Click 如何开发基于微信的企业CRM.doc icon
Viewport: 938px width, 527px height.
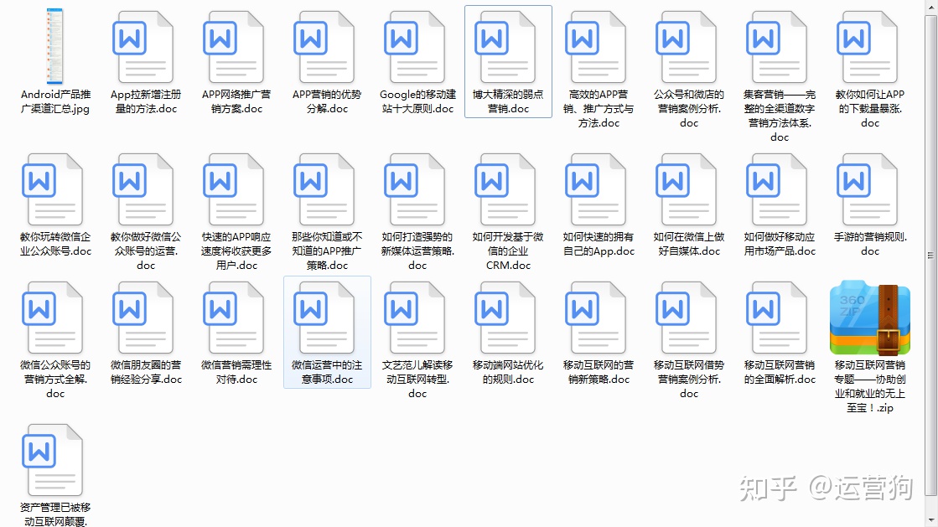[505, 189]
